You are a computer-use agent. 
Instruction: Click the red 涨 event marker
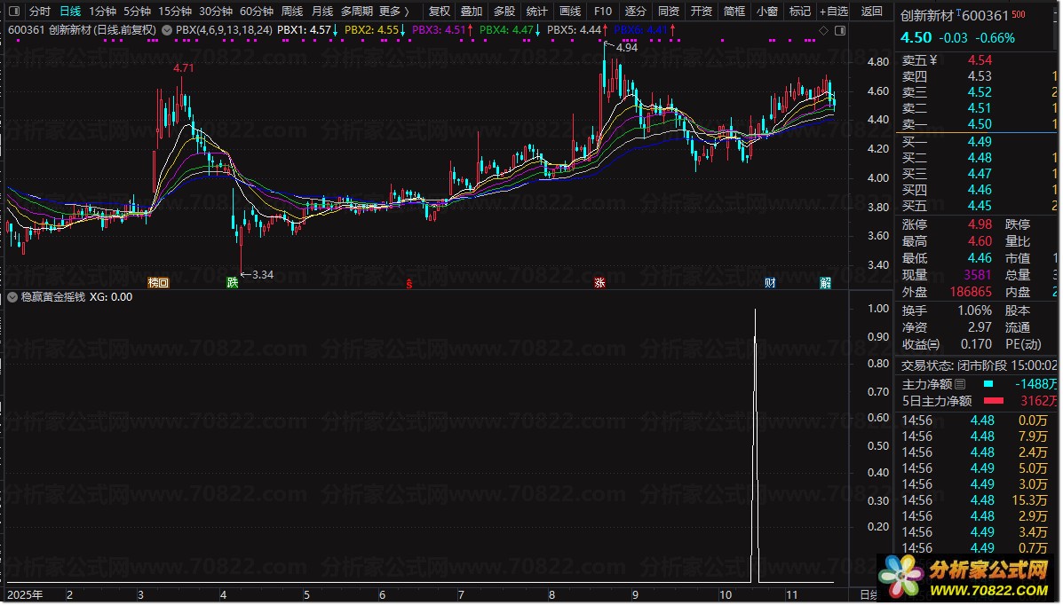(600, 283)
